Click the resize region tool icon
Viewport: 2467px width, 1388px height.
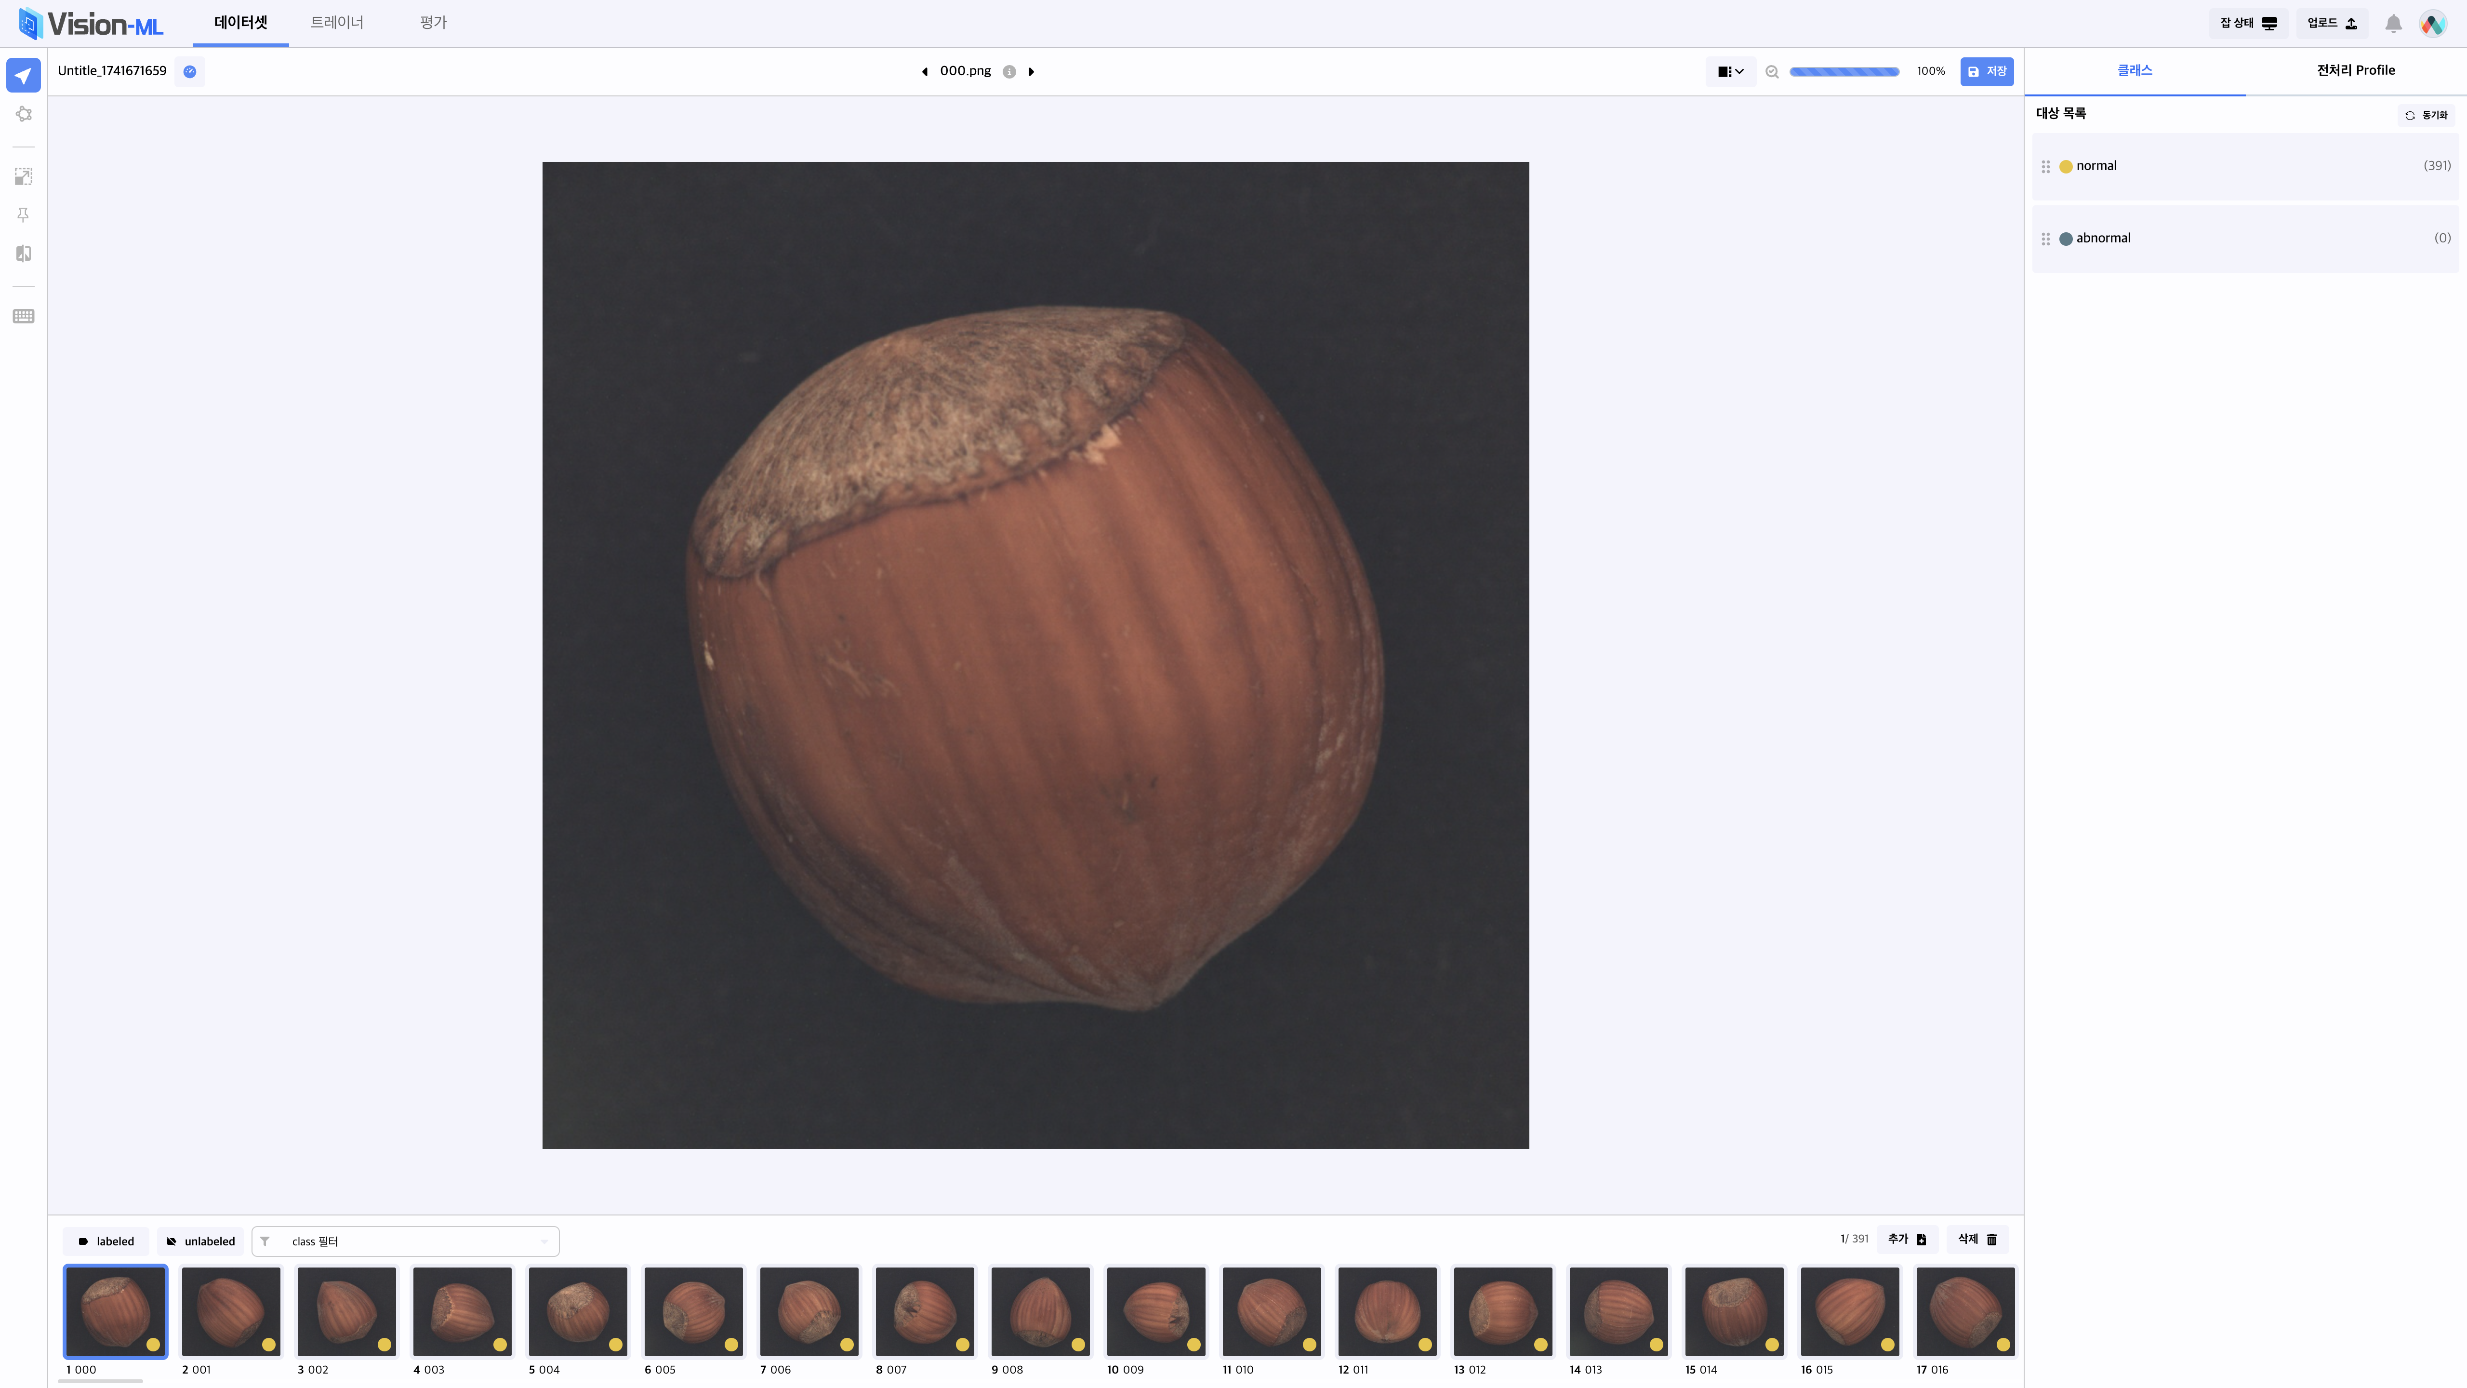(x=23, y=176)
